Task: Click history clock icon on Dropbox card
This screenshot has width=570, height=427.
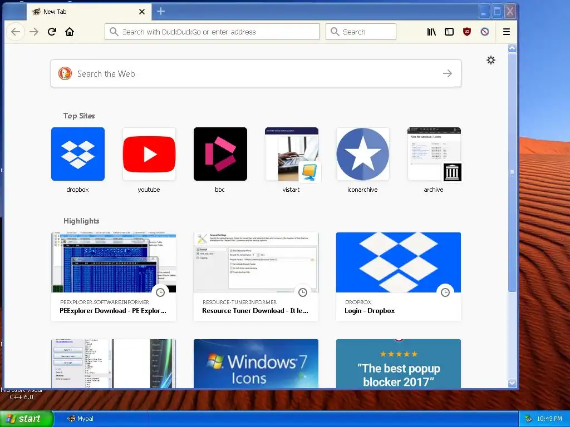Action: (x=445, y=292)
